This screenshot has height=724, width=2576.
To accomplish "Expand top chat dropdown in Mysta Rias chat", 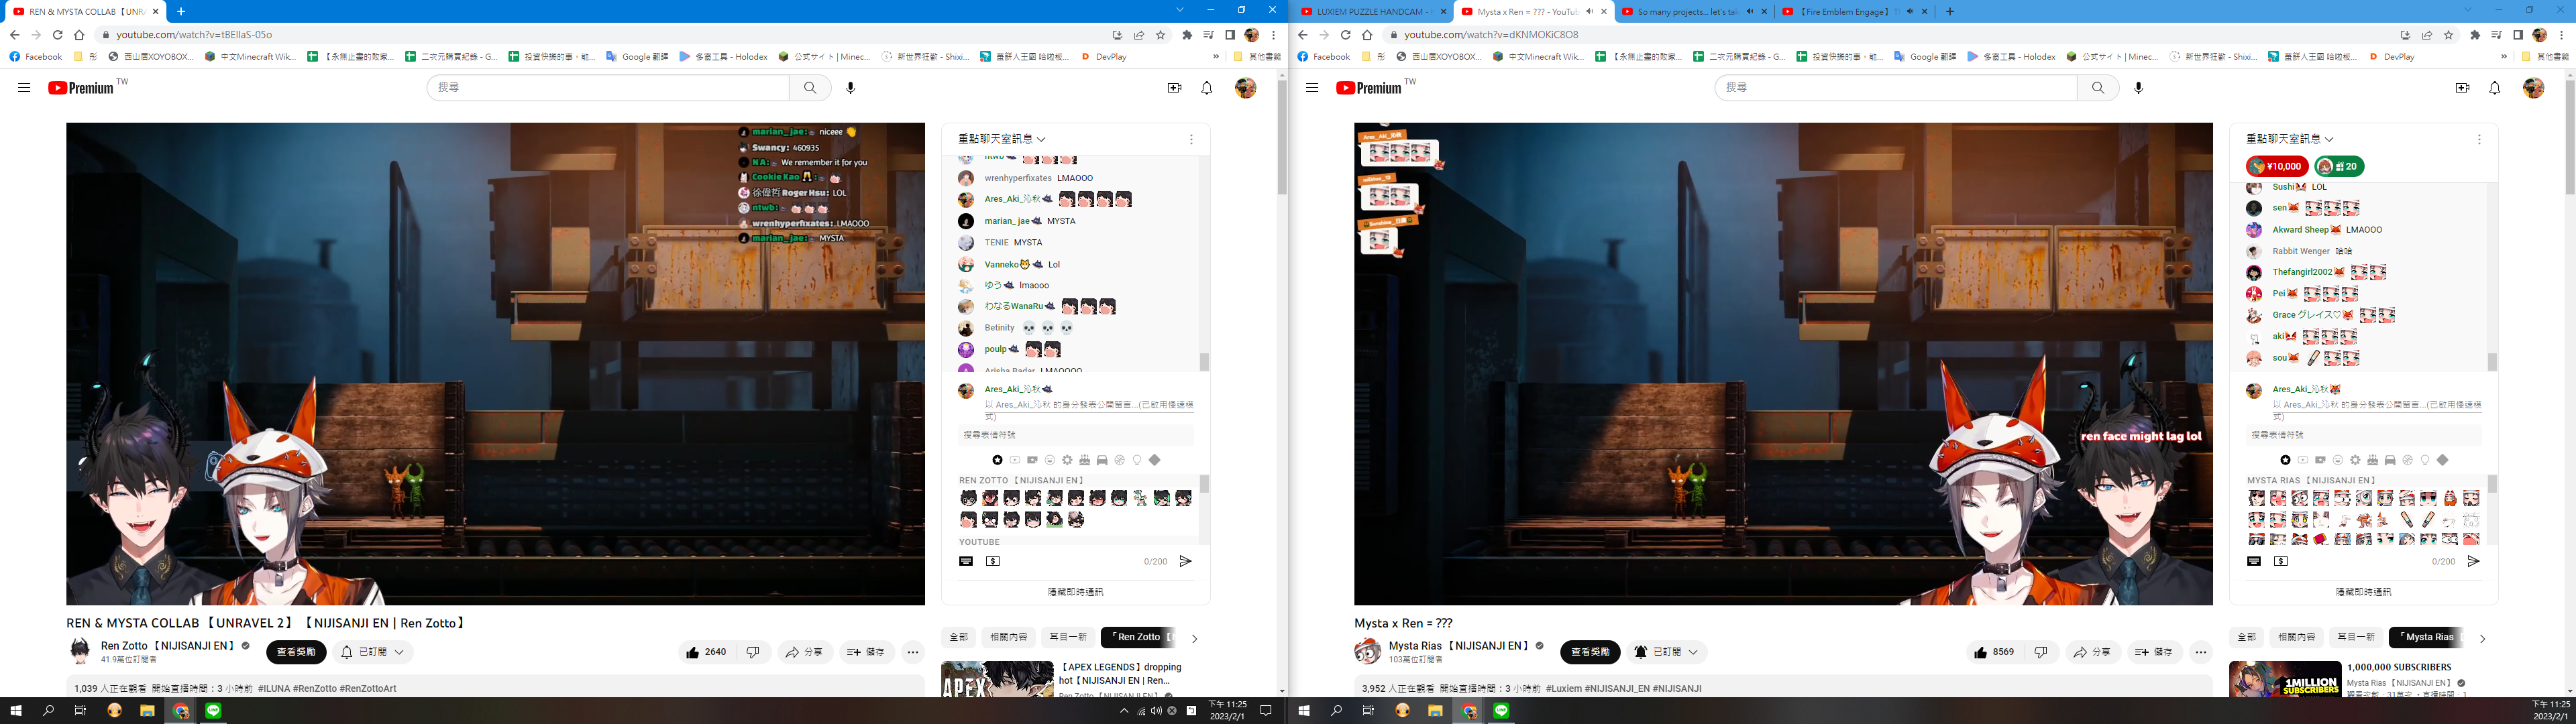I will pyautogui.click(x=2290, y=139).
